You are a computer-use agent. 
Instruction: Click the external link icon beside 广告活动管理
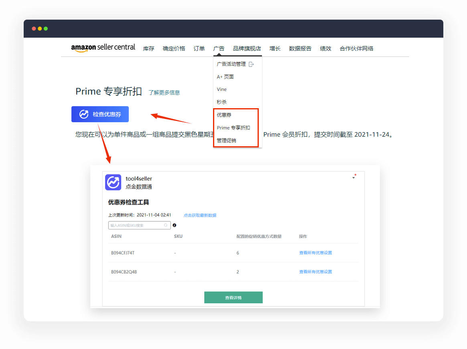pos(252,64)
